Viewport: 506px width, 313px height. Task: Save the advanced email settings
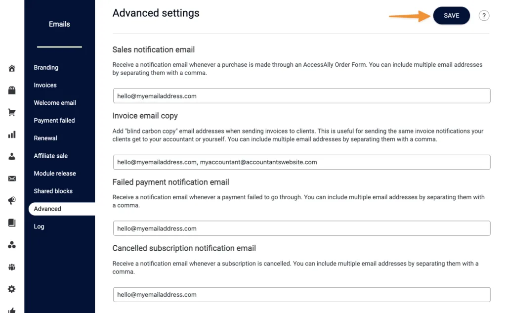pos(451,15)
